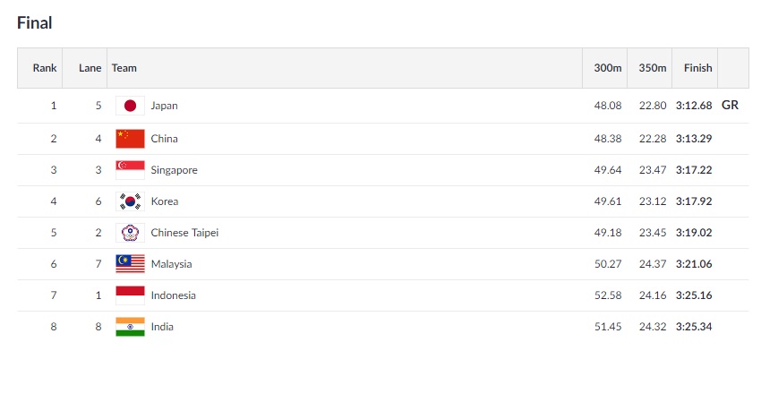
Task: Click the 350m column header
Action: (x=653, y=68)
